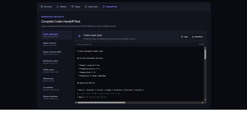Screen dimensions: 247x114
Task: Click the 'markdown' language label
Action: tap(202, 44)
